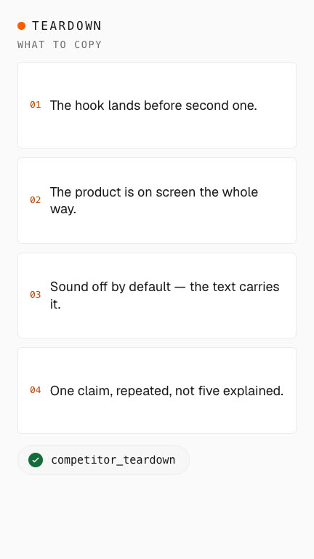Open the card numbered 04
The image size is (314, 559).
point(157,391)
